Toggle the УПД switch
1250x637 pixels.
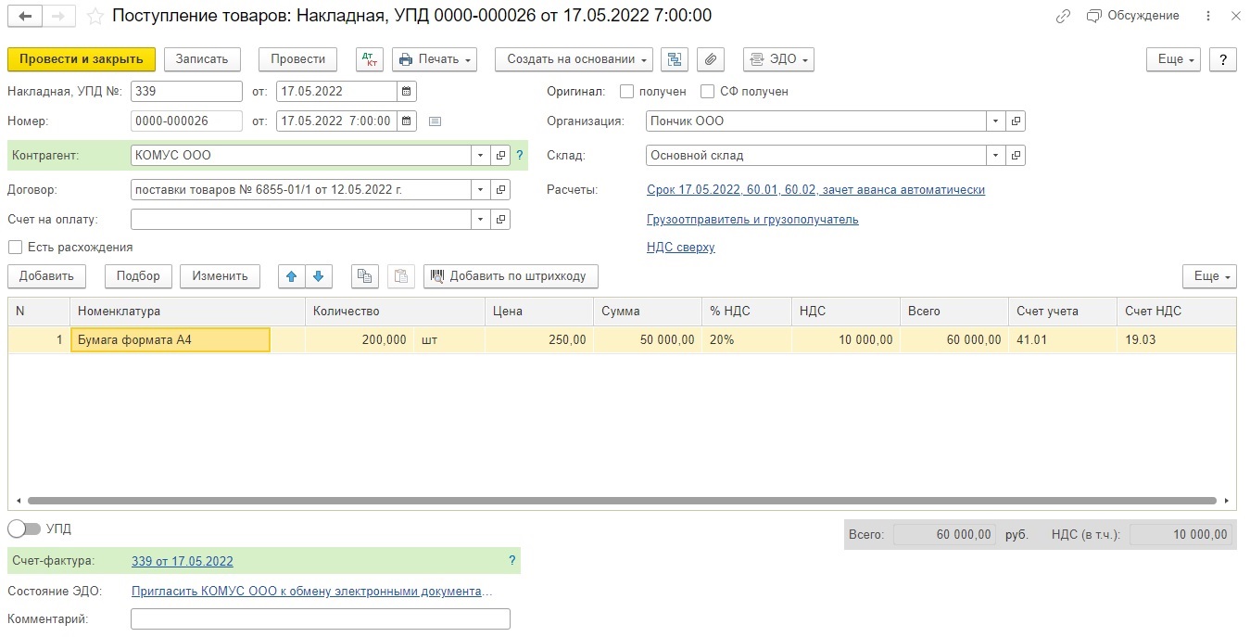point(24,529)
